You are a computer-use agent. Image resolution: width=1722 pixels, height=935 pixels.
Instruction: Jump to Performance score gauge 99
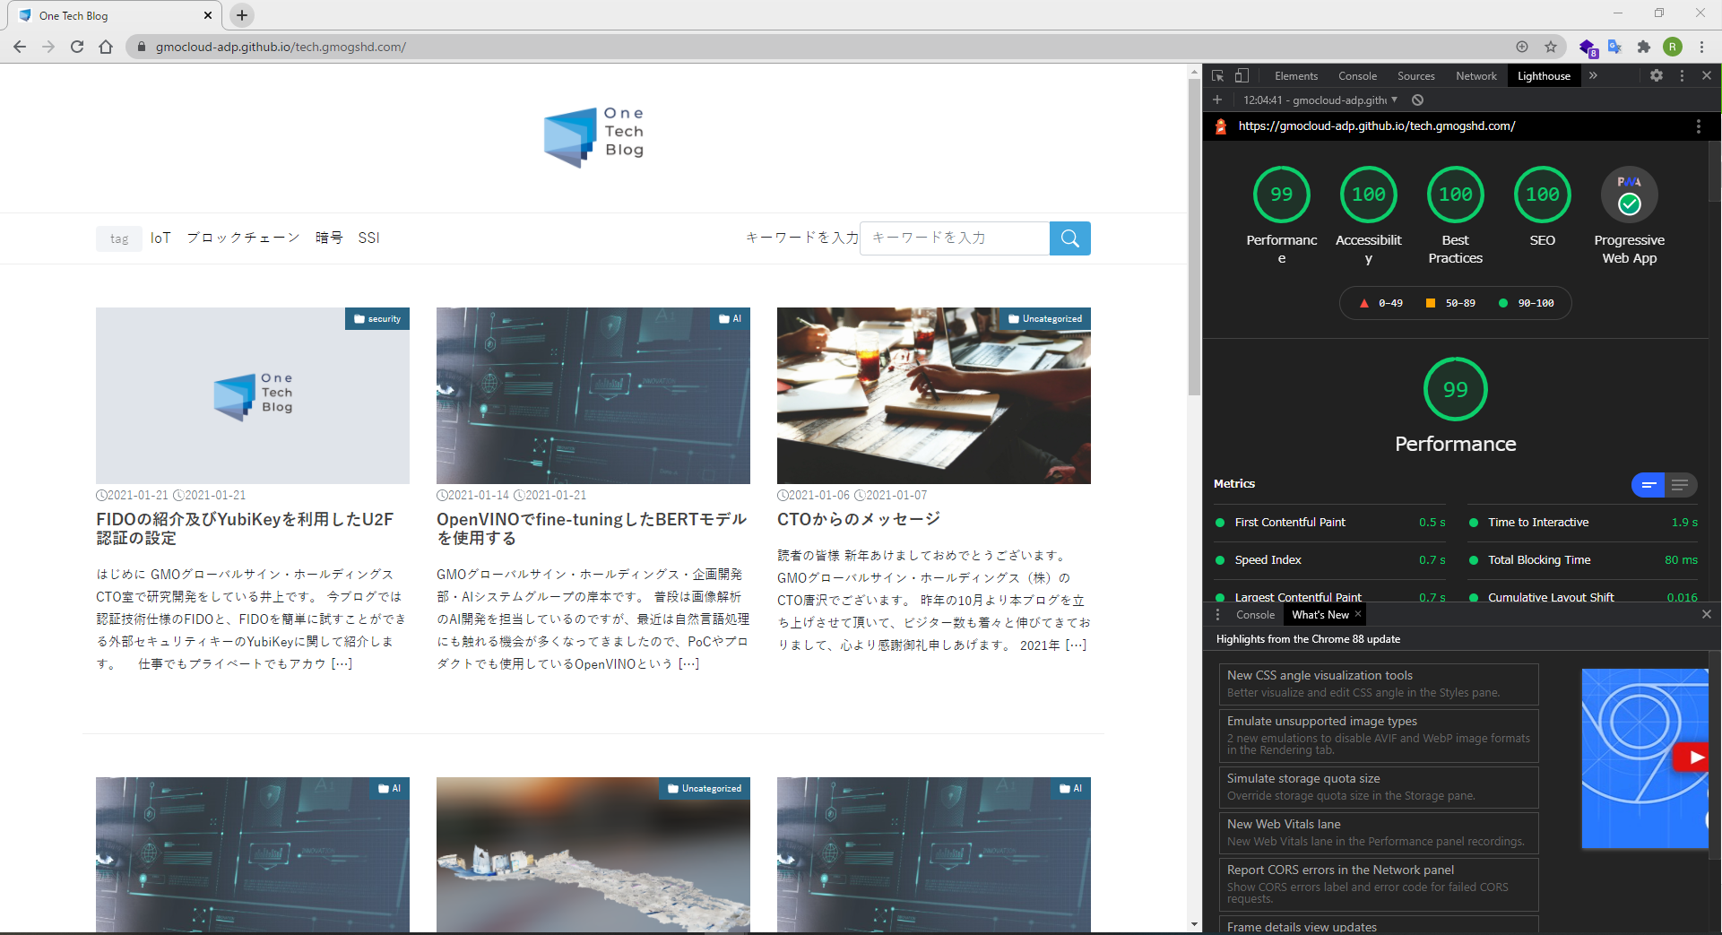1282,195
